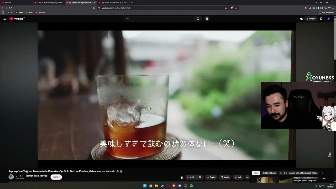This screenshot has height=189, width=336.
Task: Share the video with 'Paylaş' button
Action: [x=211, y=177]
